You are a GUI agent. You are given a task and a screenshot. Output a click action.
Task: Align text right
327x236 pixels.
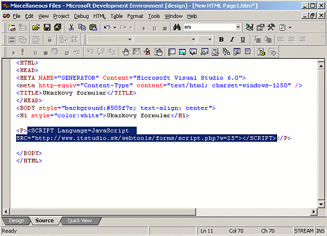click(x=303, y=39)
